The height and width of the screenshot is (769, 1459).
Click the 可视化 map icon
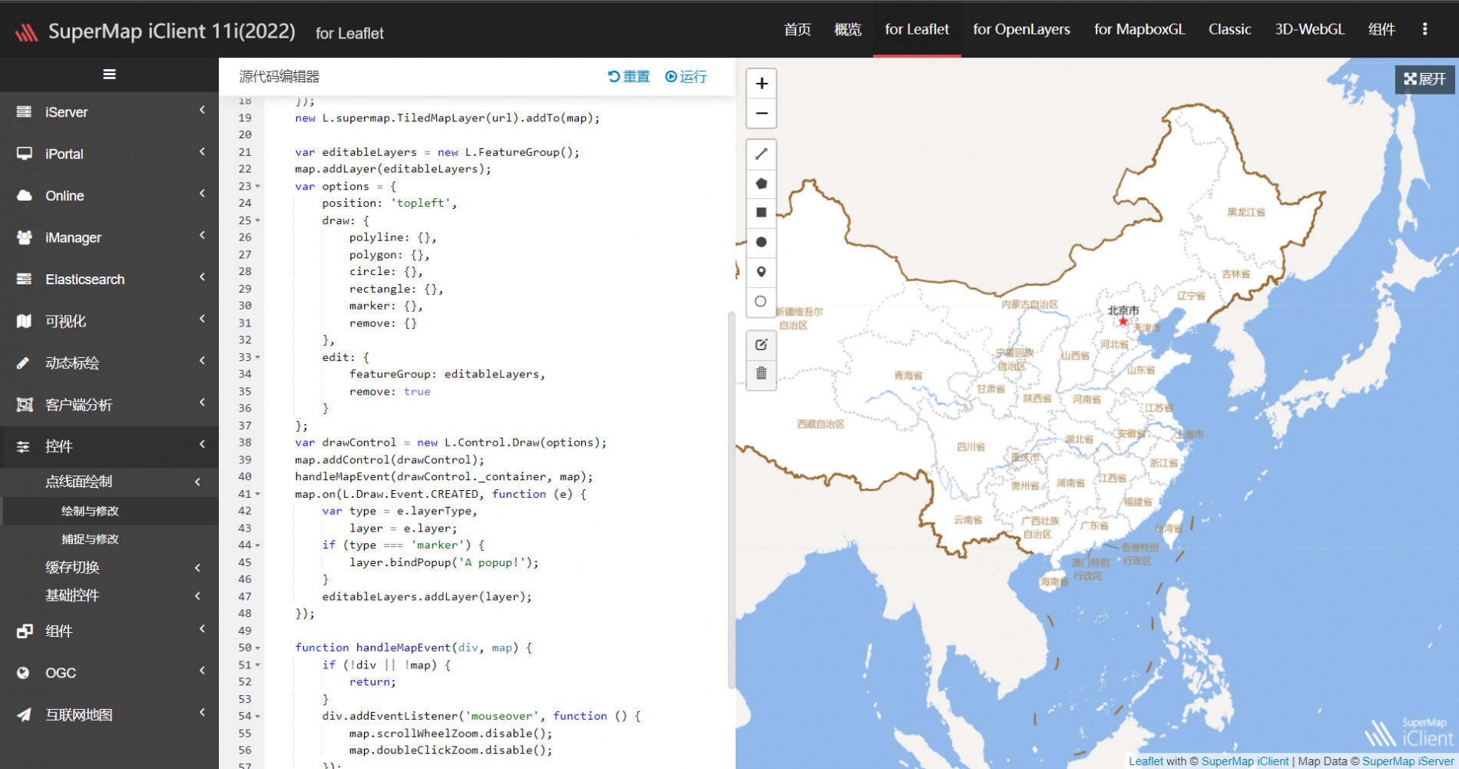click(25, 321)
